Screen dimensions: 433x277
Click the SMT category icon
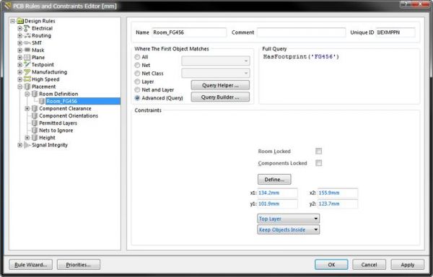[x=27, y=43]
